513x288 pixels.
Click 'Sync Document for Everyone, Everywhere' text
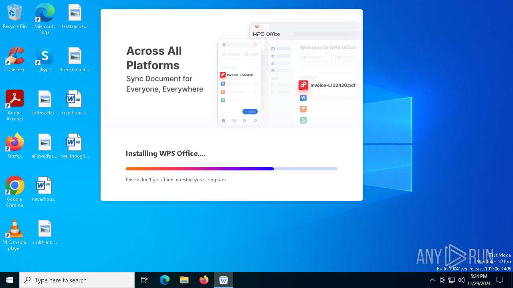165,84
